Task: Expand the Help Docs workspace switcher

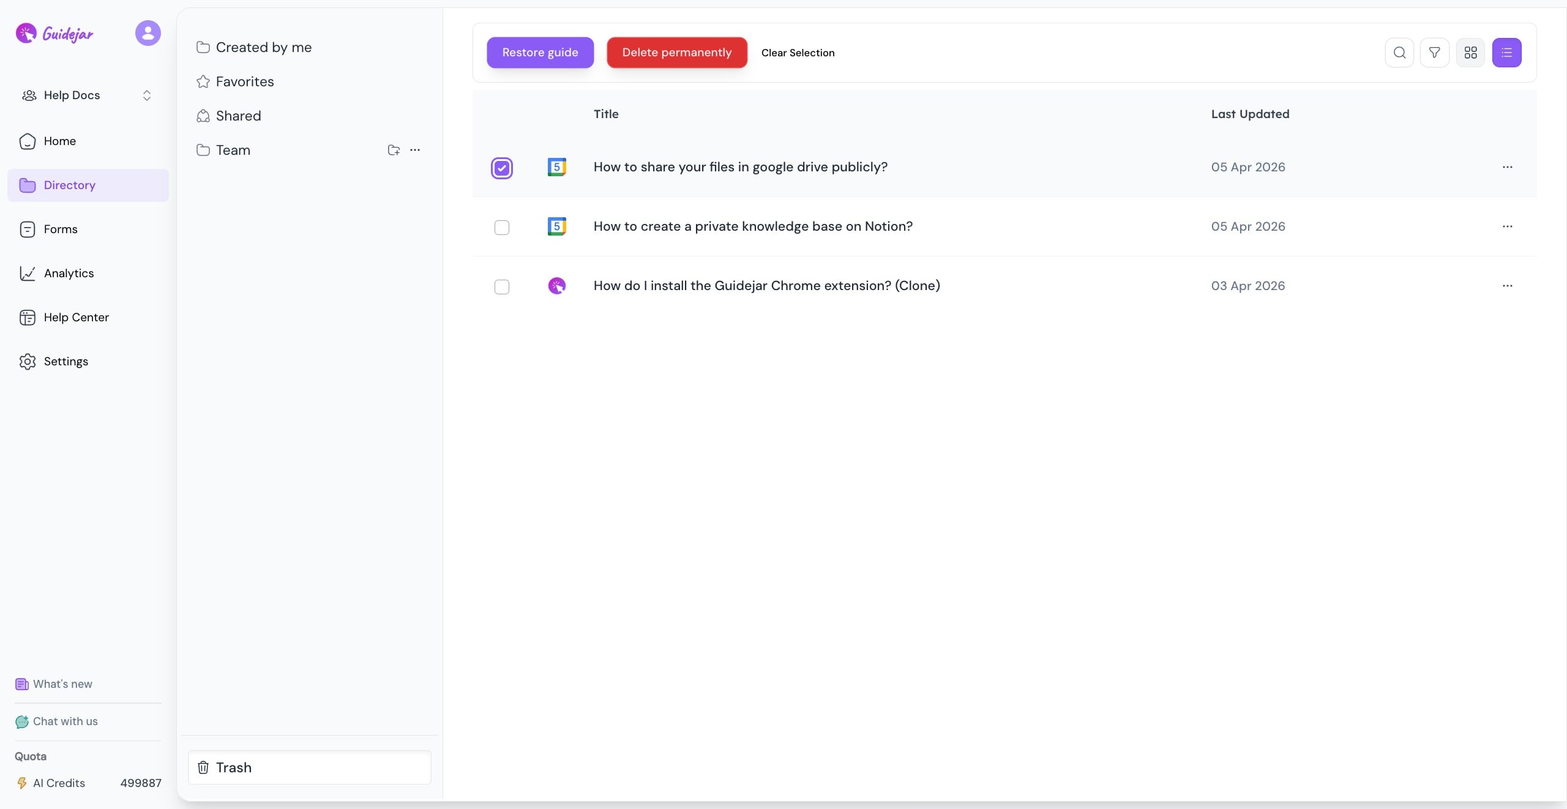Action: pos(146,95)
